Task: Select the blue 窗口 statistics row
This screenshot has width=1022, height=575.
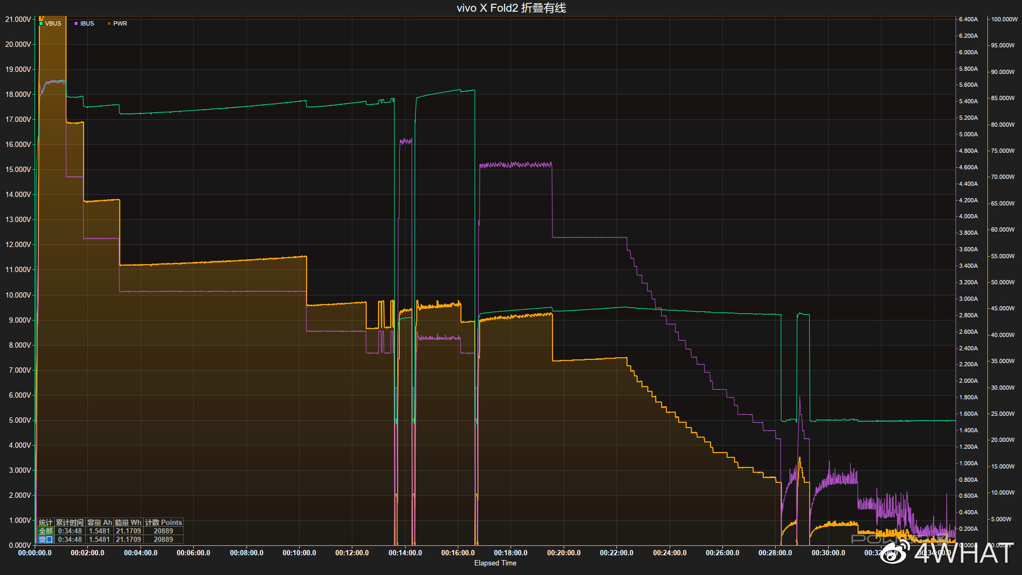Action: click(x=46, y=539)
